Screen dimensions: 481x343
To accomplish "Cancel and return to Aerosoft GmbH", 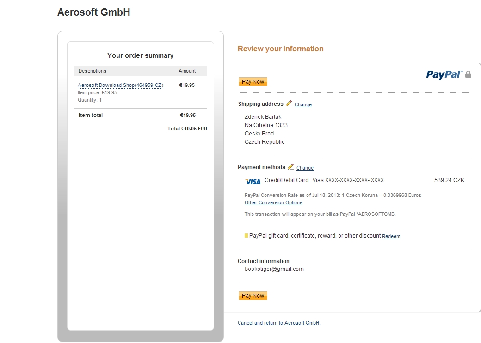I will click(279, 323).
